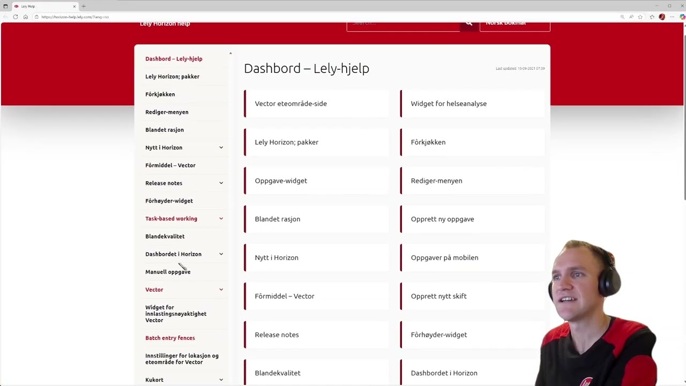Open a new browser tab
The image size is (686, 386).
pyautogui.click(x=84, y=6)
